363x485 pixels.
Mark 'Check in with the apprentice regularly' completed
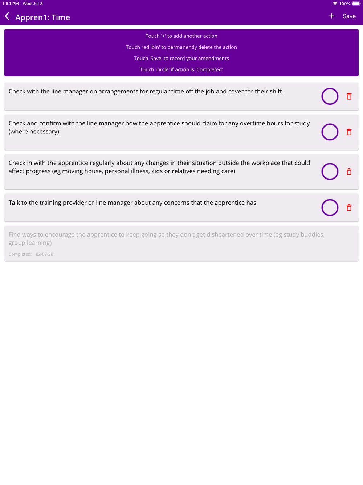[x=330, y=172]
